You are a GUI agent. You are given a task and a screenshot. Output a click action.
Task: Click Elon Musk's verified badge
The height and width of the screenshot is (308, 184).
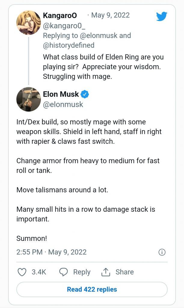click(x=85, y=94)
